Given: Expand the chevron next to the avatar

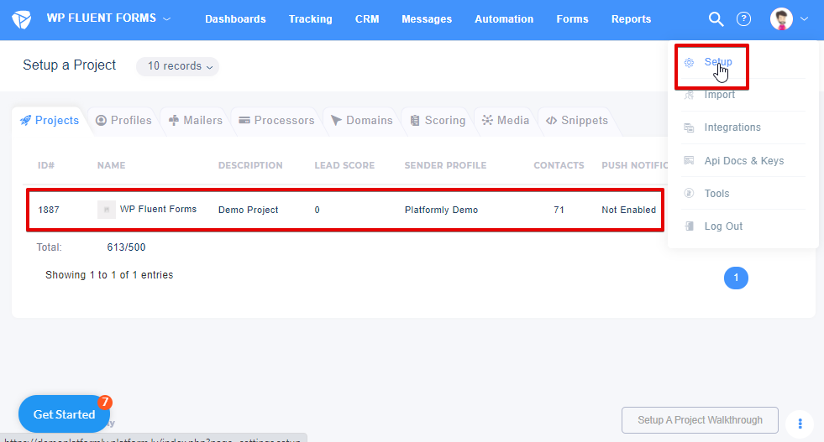Looking at the screenshot, I should tap(804, 19).
